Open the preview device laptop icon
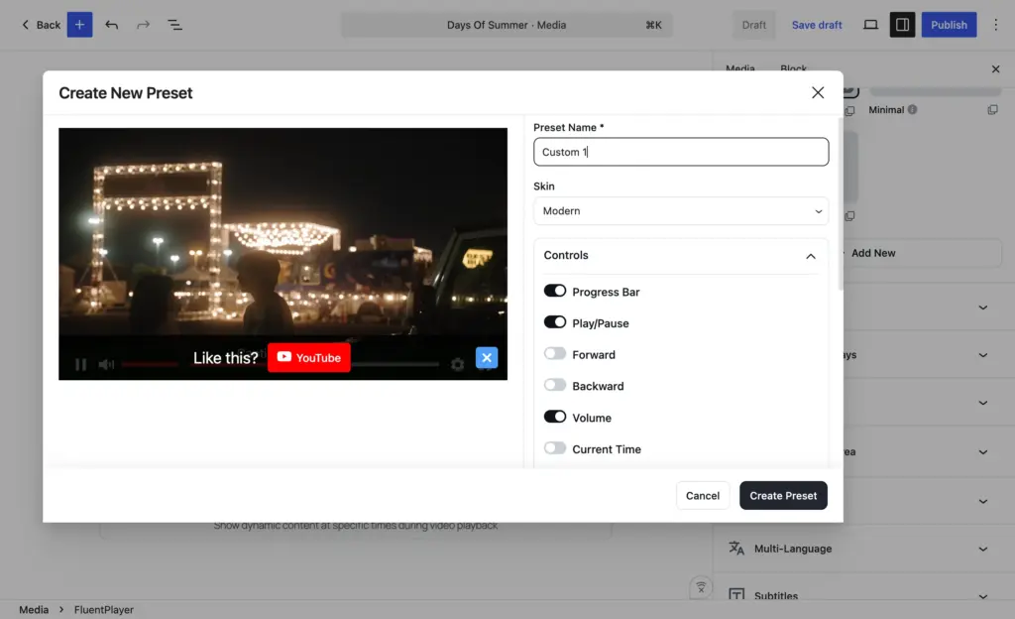 pyautogui.click(x=870, y=25)
